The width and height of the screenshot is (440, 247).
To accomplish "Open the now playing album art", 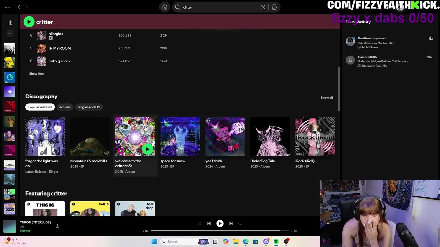I will pyautogui.click(x=10, y=226).
